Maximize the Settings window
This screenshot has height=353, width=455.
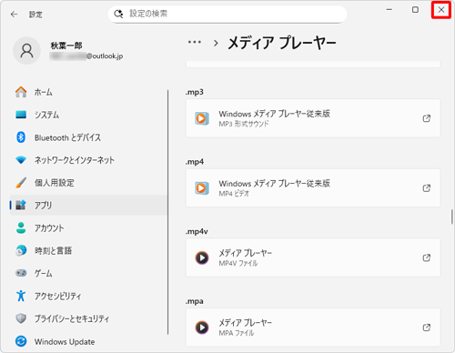pos(415,10)
